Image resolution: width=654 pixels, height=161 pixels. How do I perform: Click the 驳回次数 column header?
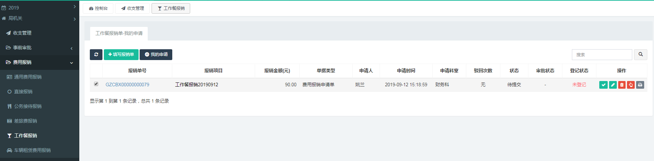click(x=483, y=71)
